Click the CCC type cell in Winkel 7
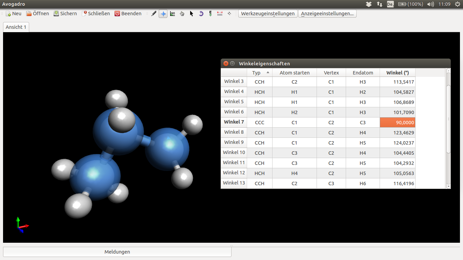Screen dimensions: 463x260 [x=260, y=123]
